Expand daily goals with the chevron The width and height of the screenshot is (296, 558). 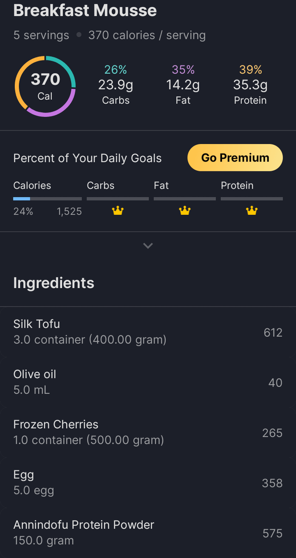click(x=148, y=245)
